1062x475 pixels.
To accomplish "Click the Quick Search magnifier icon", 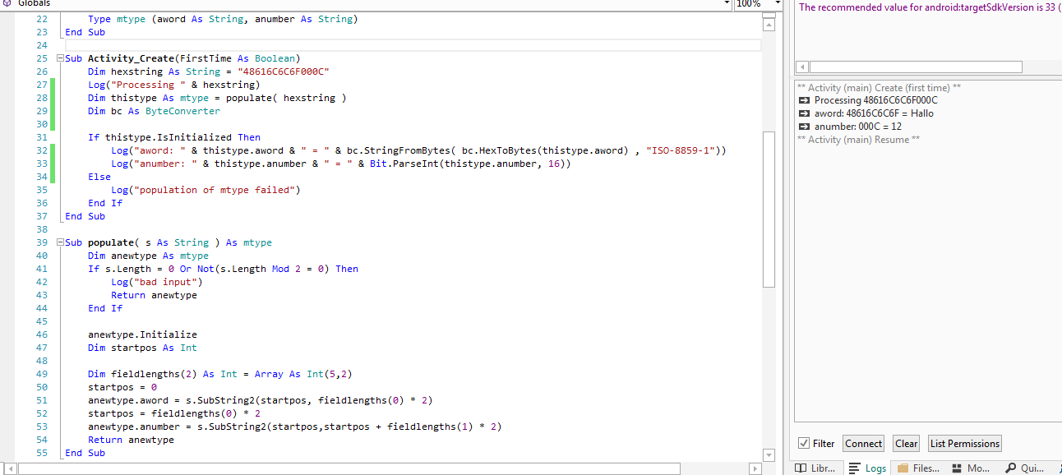I will (1009, 468).
